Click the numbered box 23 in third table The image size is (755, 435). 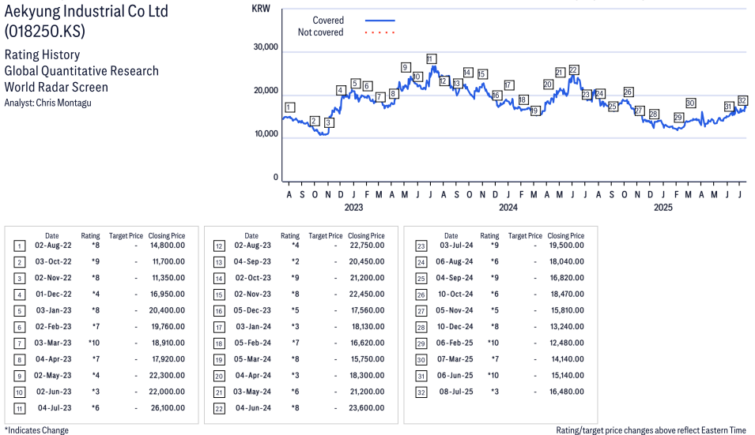tap(421, 246)
